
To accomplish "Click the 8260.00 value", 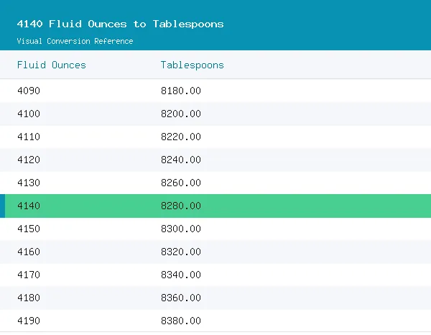I will coord(181,183).
